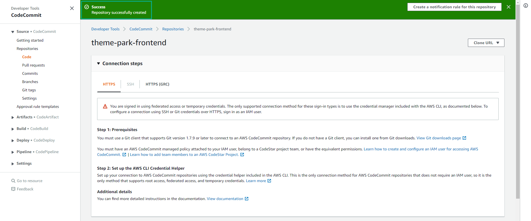Click the theme-park-frontend breadcrumb text
Screen dimensions: 531x221
(213, 29)
